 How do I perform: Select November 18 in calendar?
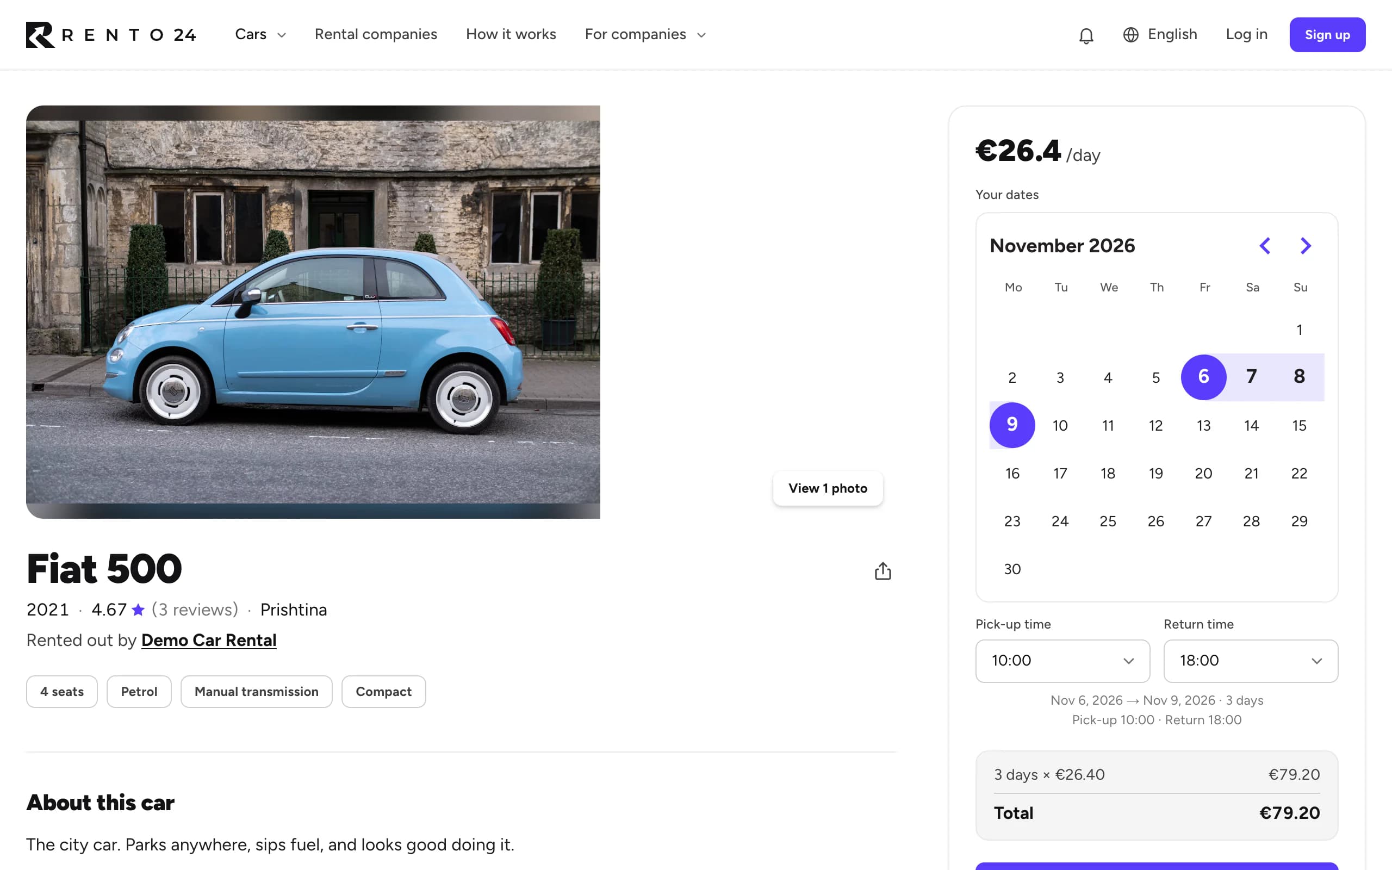coord(1108,473)
